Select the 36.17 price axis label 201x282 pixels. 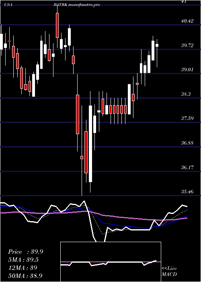[187, 168]
